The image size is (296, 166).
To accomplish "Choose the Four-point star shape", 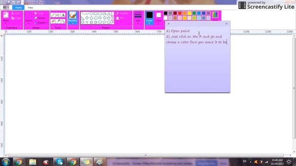I will (x=87, y=22).
